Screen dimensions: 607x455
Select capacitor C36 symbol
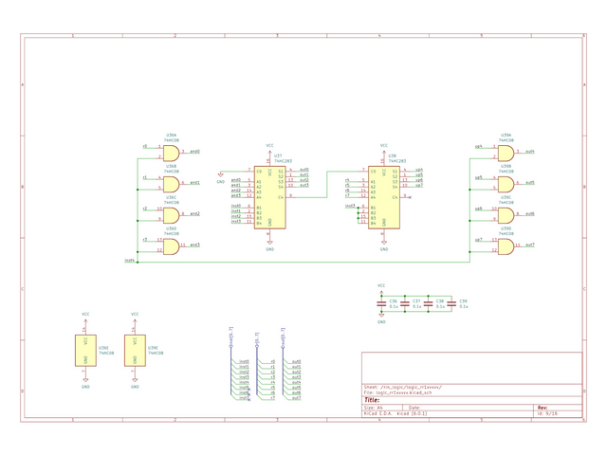pyautogui.click(x=381, y=304)
